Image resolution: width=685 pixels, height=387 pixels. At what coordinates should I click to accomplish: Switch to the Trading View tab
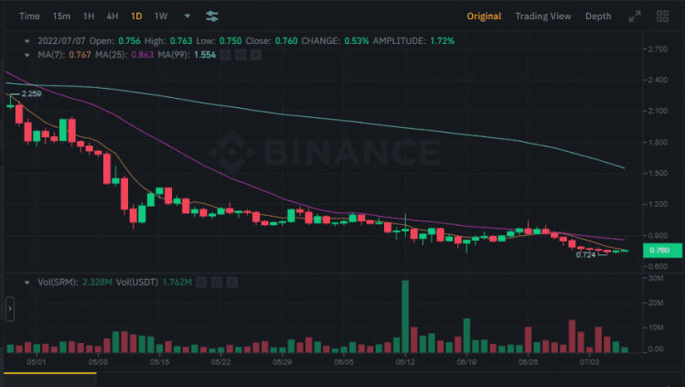[x=542, y=16]
